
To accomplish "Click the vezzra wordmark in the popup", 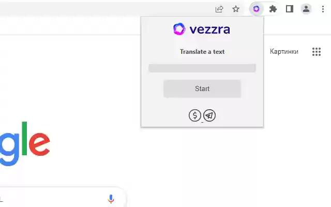I will (209, 29).
